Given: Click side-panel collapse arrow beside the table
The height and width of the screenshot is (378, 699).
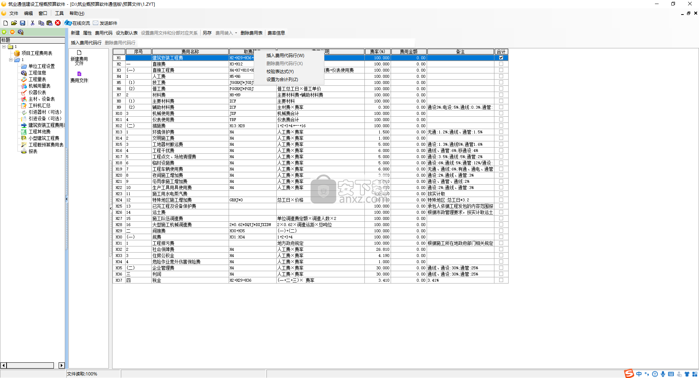Looking at the screenshot, I should click(111, 208).
